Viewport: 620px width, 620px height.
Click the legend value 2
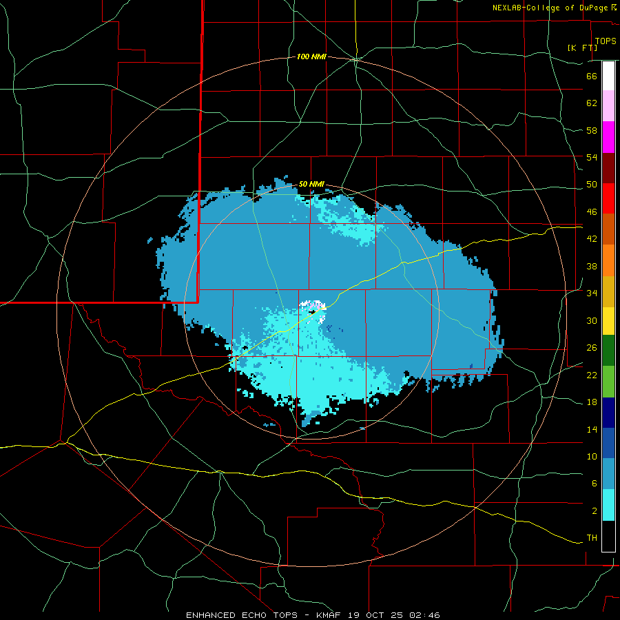[x=594, y=511]
